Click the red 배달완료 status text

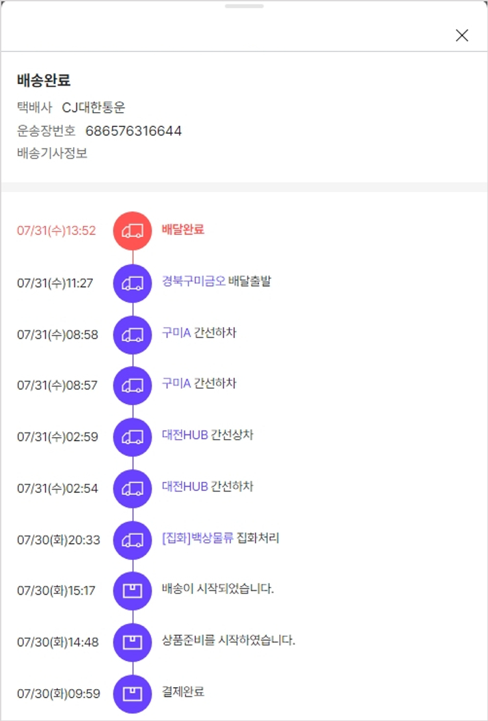pos(183,229)
